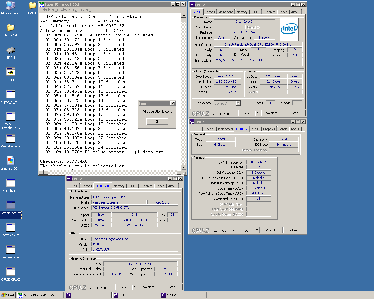Expand Tools dropdown arrow in Mainboard CPU-Z window
374x299 pixels.
coord(134,287)
